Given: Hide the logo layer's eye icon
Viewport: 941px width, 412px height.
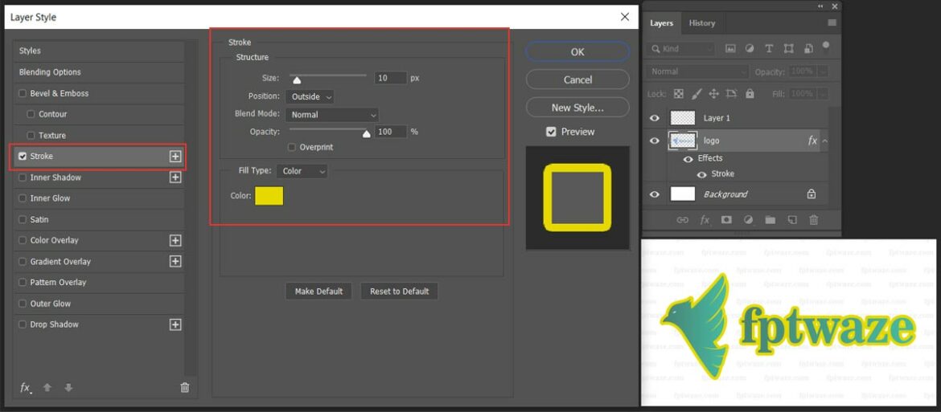Looking at the screenshot, I should pos(655,141).
